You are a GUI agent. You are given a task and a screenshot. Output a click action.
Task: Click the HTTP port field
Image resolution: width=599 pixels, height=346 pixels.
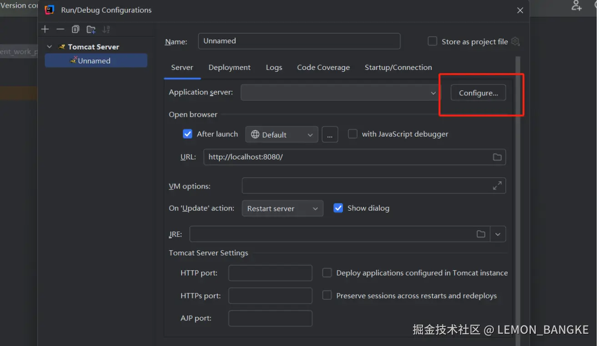[270, 273]
